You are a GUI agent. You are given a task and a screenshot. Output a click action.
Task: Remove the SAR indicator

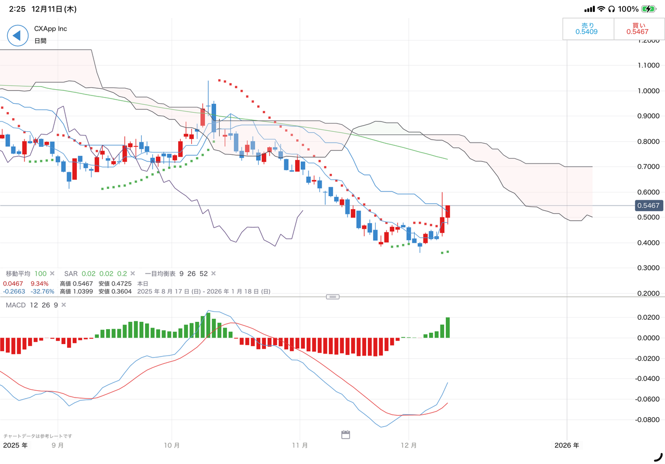[132, 274]
